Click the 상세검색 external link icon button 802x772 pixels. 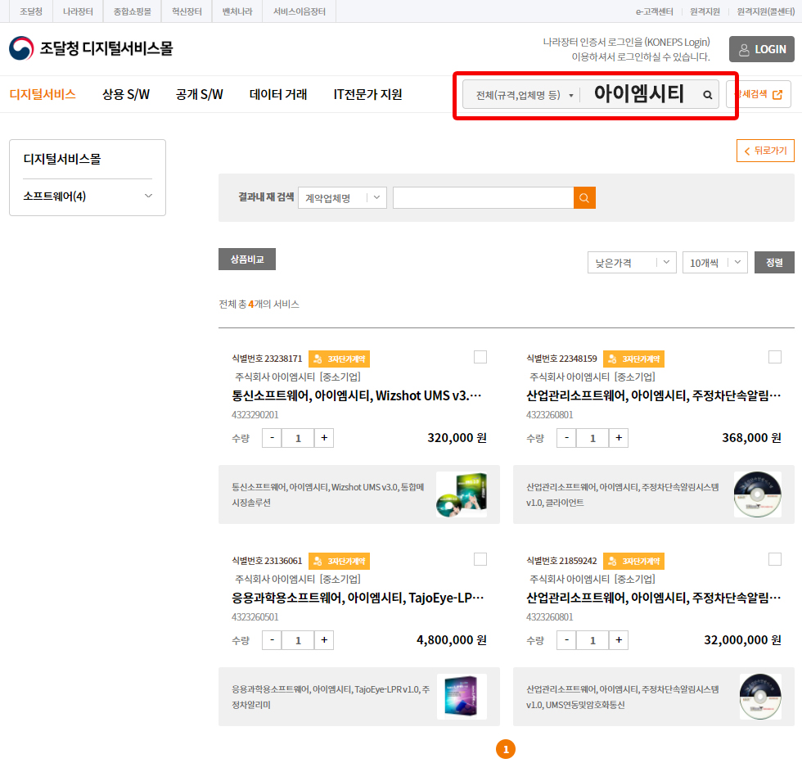[758, 94]
